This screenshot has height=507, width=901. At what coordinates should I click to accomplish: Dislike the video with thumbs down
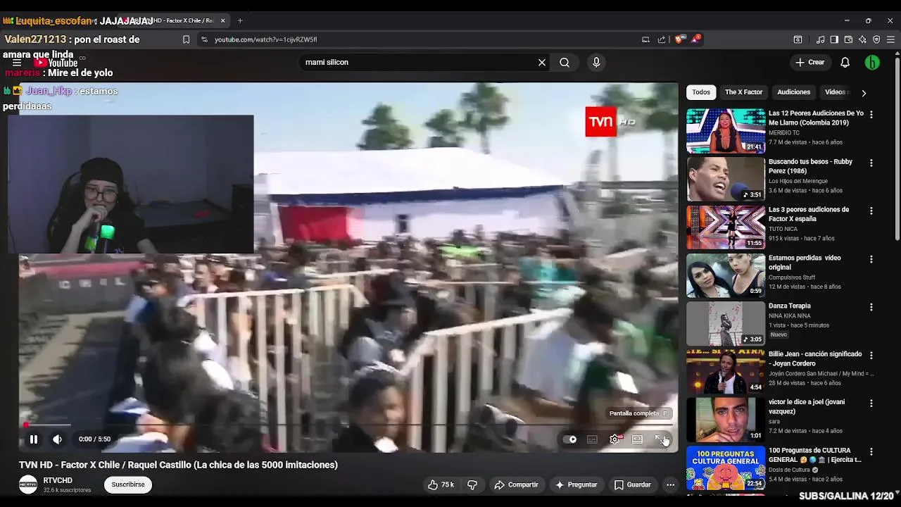pos(472,484)
